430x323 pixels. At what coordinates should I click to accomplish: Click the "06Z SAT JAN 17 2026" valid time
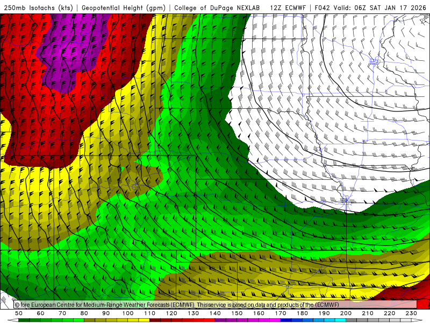[x=390, y=8]
